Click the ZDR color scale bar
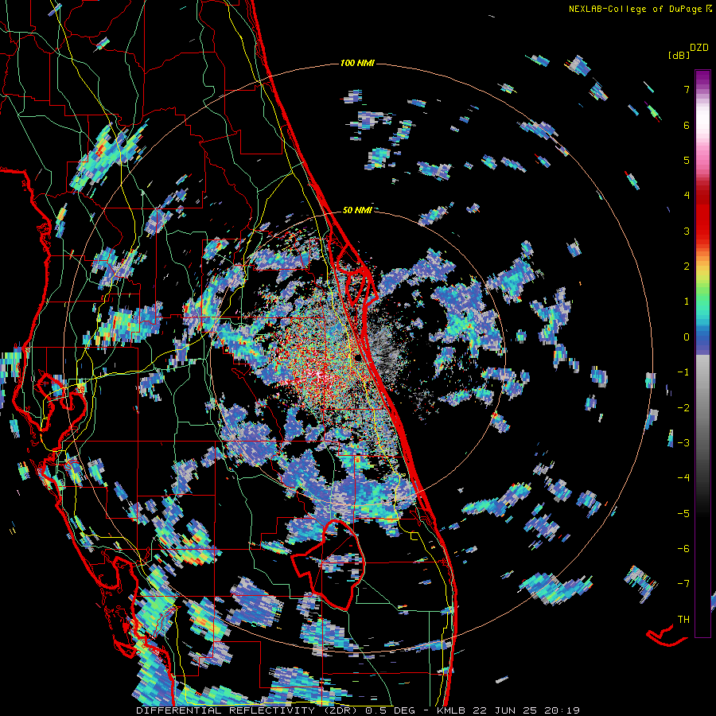716x716 pixels. pos(702,353)
